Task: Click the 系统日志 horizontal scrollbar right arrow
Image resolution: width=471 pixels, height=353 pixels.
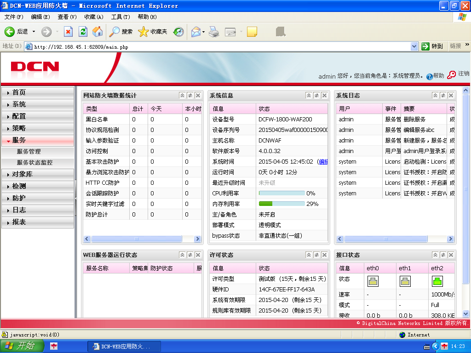Action: (450, 239)
